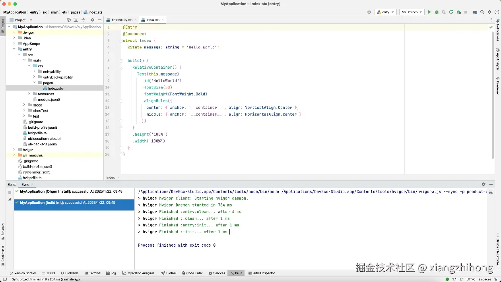The width and height of the screenshot is (501, 282).
Task: Open IDE settings gear in top toolbar
Action: pyautogui.click(x=489, y=12)
